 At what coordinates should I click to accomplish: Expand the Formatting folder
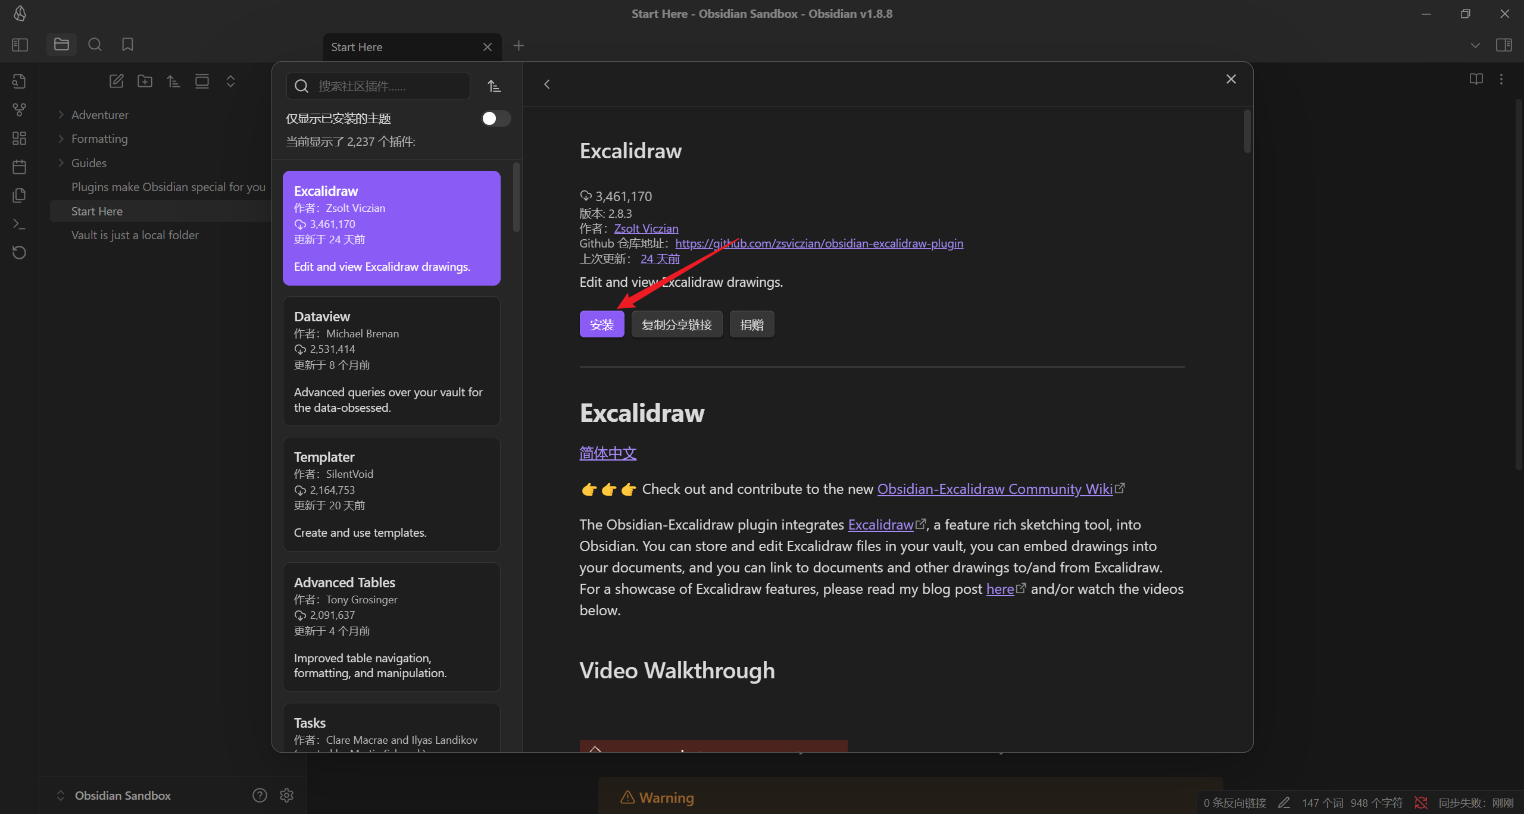click(99, 139)
